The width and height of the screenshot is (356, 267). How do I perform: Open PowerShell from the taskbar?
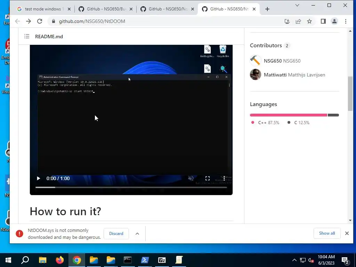145,260
